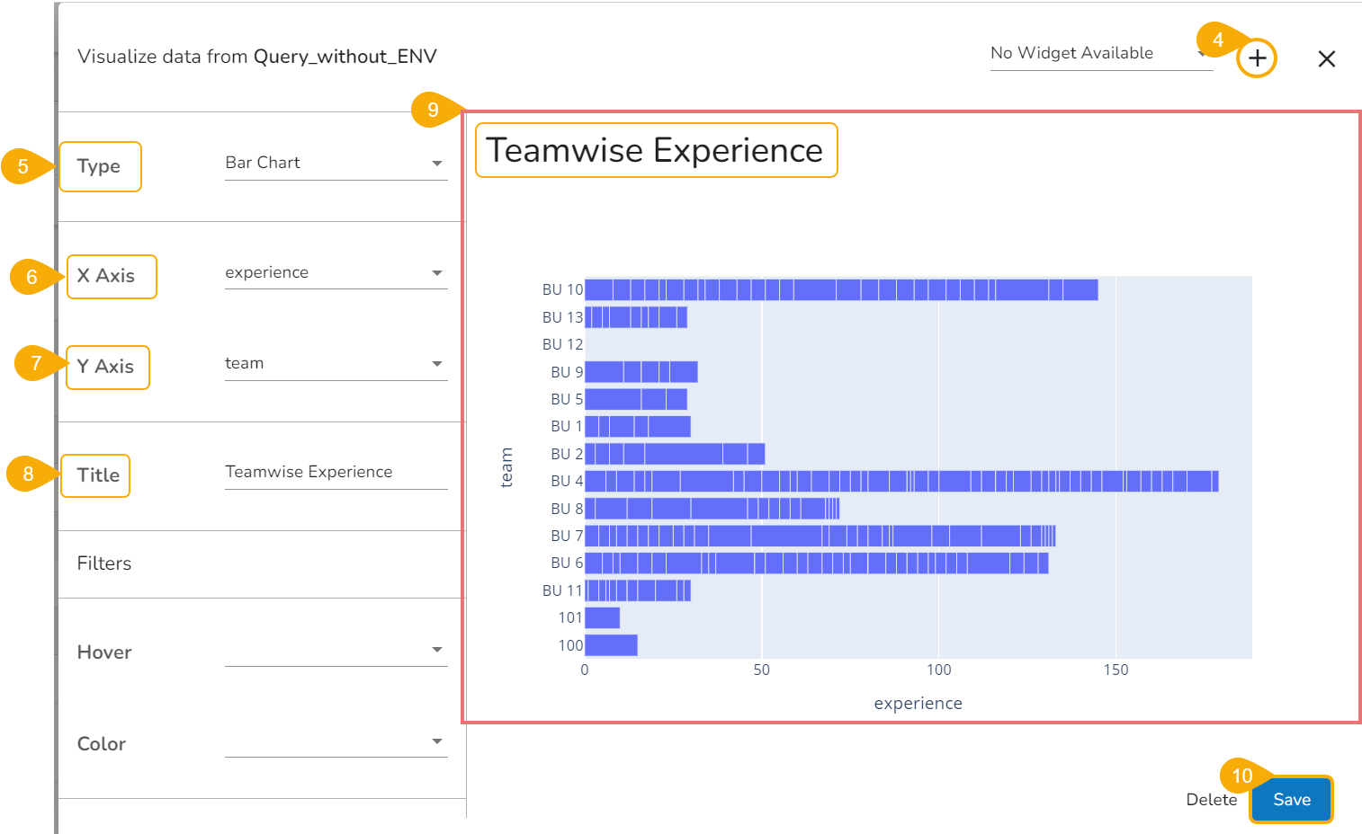
Task: Close the visualization dialog with X
Action: coord(1326,59)
